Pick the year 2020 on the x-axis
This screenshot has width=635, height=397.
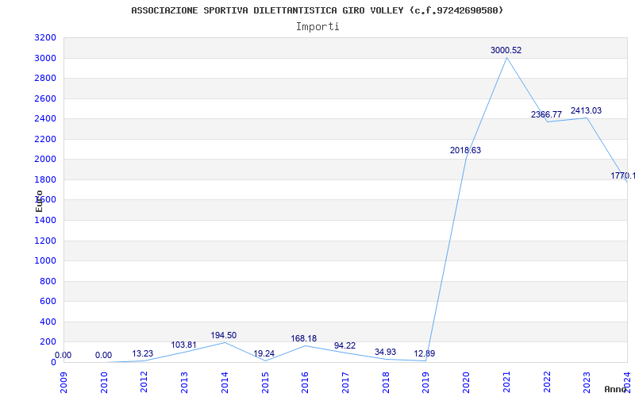[x=466, y=383]
